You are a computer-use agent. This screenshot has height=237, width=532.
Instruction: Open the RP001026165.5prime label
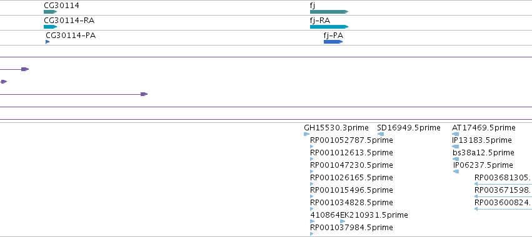click(351, 178)
